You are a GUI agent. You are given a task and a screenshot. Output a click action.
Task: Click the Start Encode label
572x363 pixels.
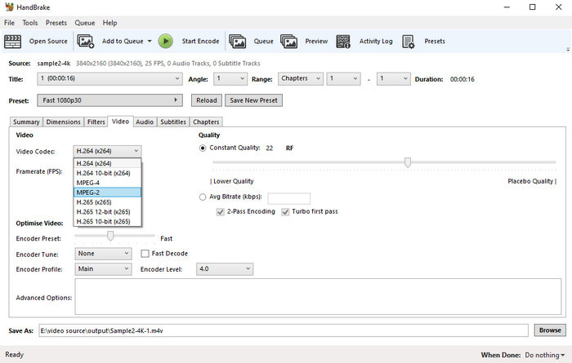click(201, 41)
